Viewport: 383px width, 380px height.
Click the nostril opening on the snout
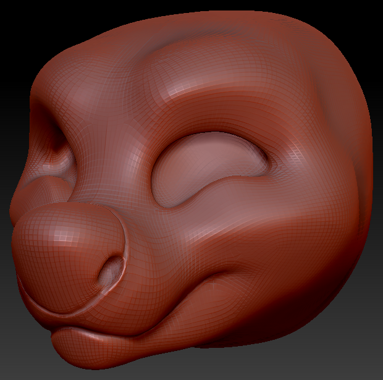112,271
